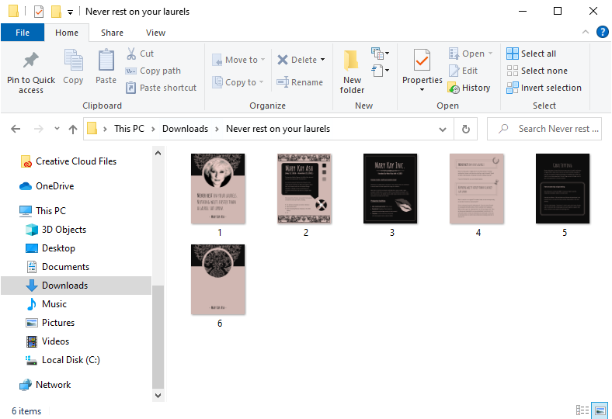
Task: Collapse the ribbon with chevron
Action: click(x=586, y=32)
